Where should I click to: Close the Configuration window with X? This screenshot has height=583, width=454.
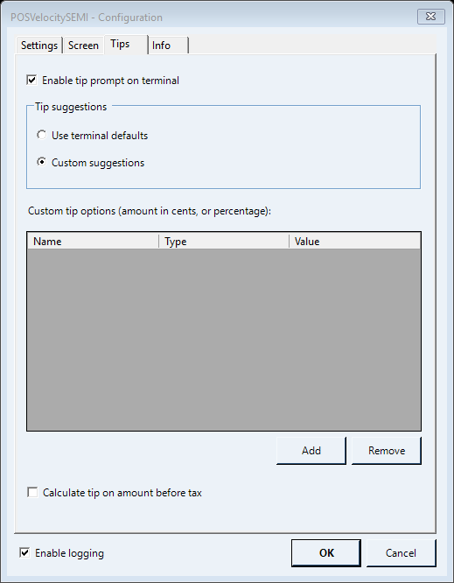pyautogui.click(x=430, y=17)
